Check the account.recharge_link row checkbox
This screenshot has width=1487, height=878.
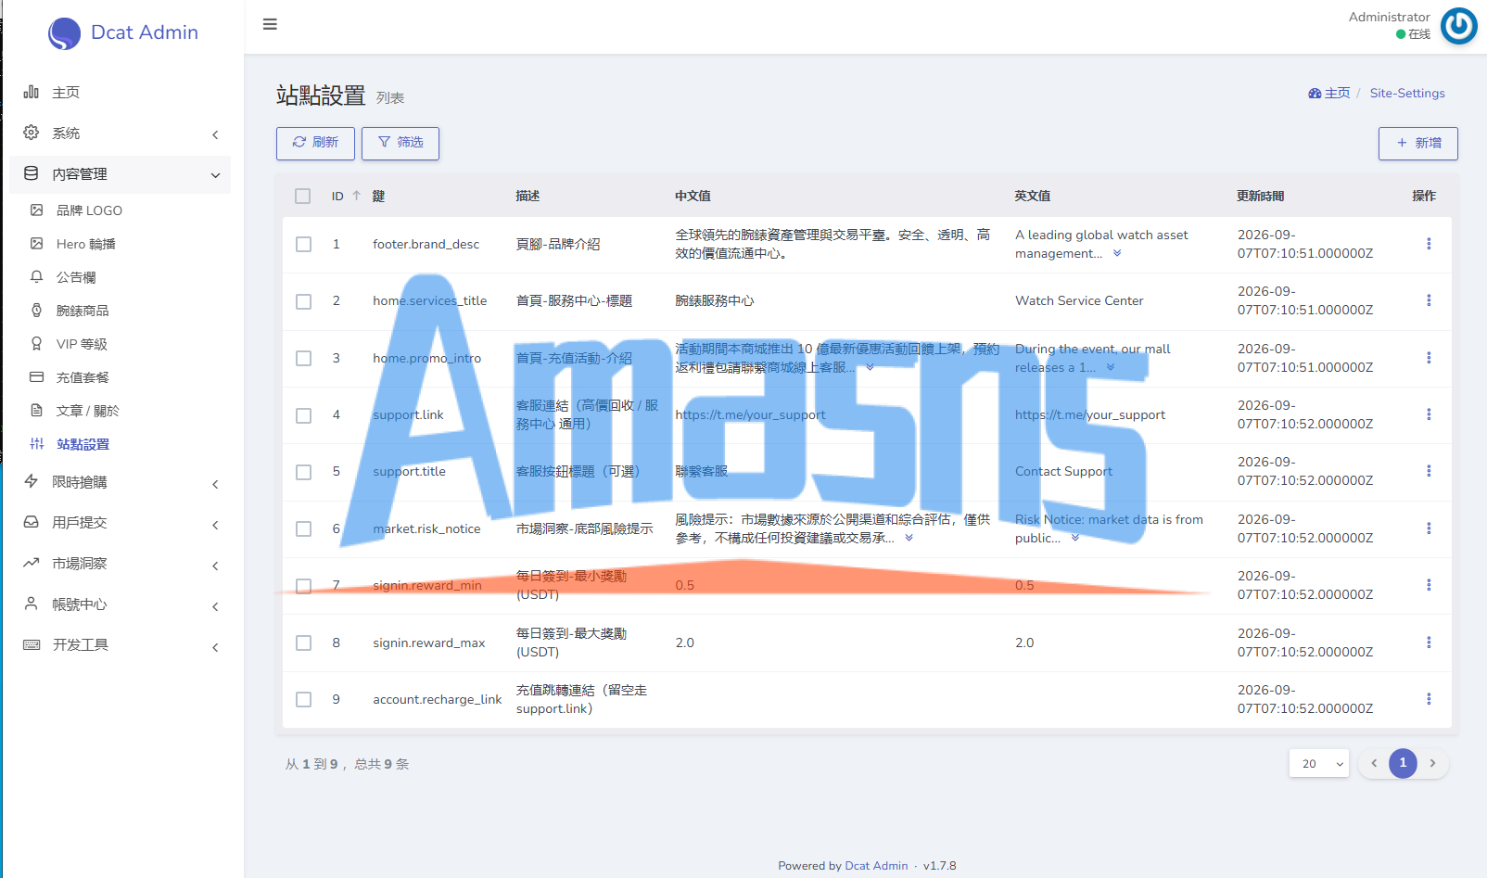pyautogui.click(x=303, y=699)
